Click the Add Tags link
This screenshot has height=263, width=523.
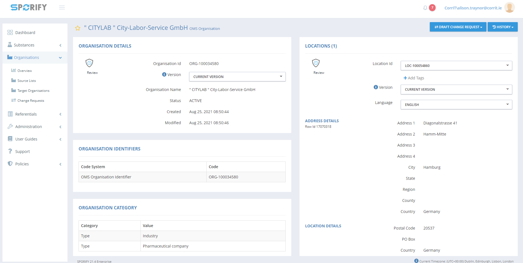414,78
